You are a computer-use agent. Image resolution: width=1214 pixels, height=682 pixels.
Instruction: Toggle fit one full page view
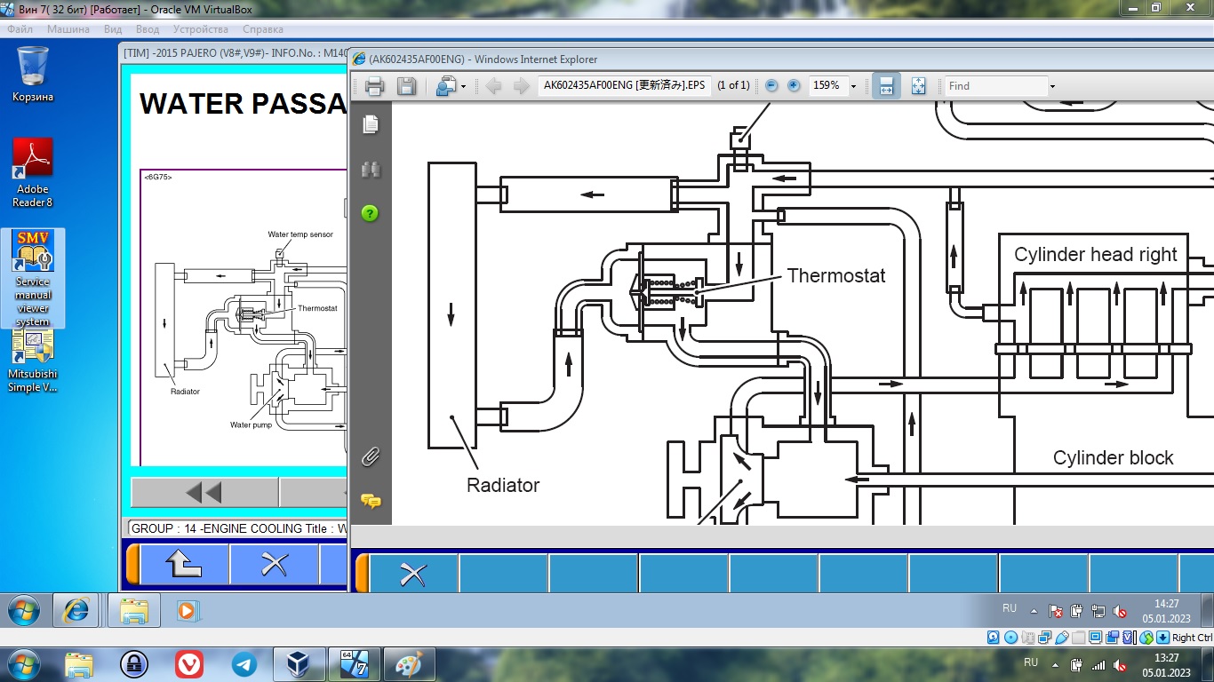(918, 86)
